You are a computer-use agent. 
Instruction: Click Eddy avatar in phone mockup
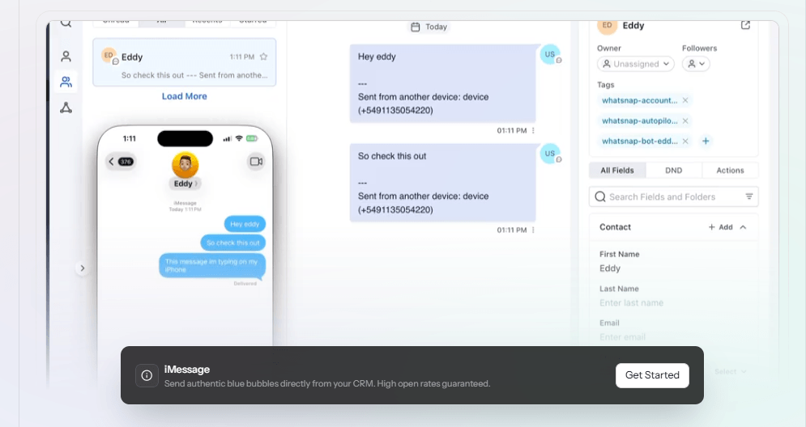tap(185, 165)
